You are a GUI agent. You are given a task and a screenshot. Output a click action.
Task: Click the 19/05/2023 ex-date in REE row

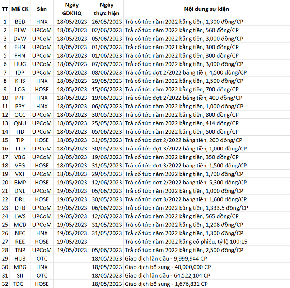72,242
